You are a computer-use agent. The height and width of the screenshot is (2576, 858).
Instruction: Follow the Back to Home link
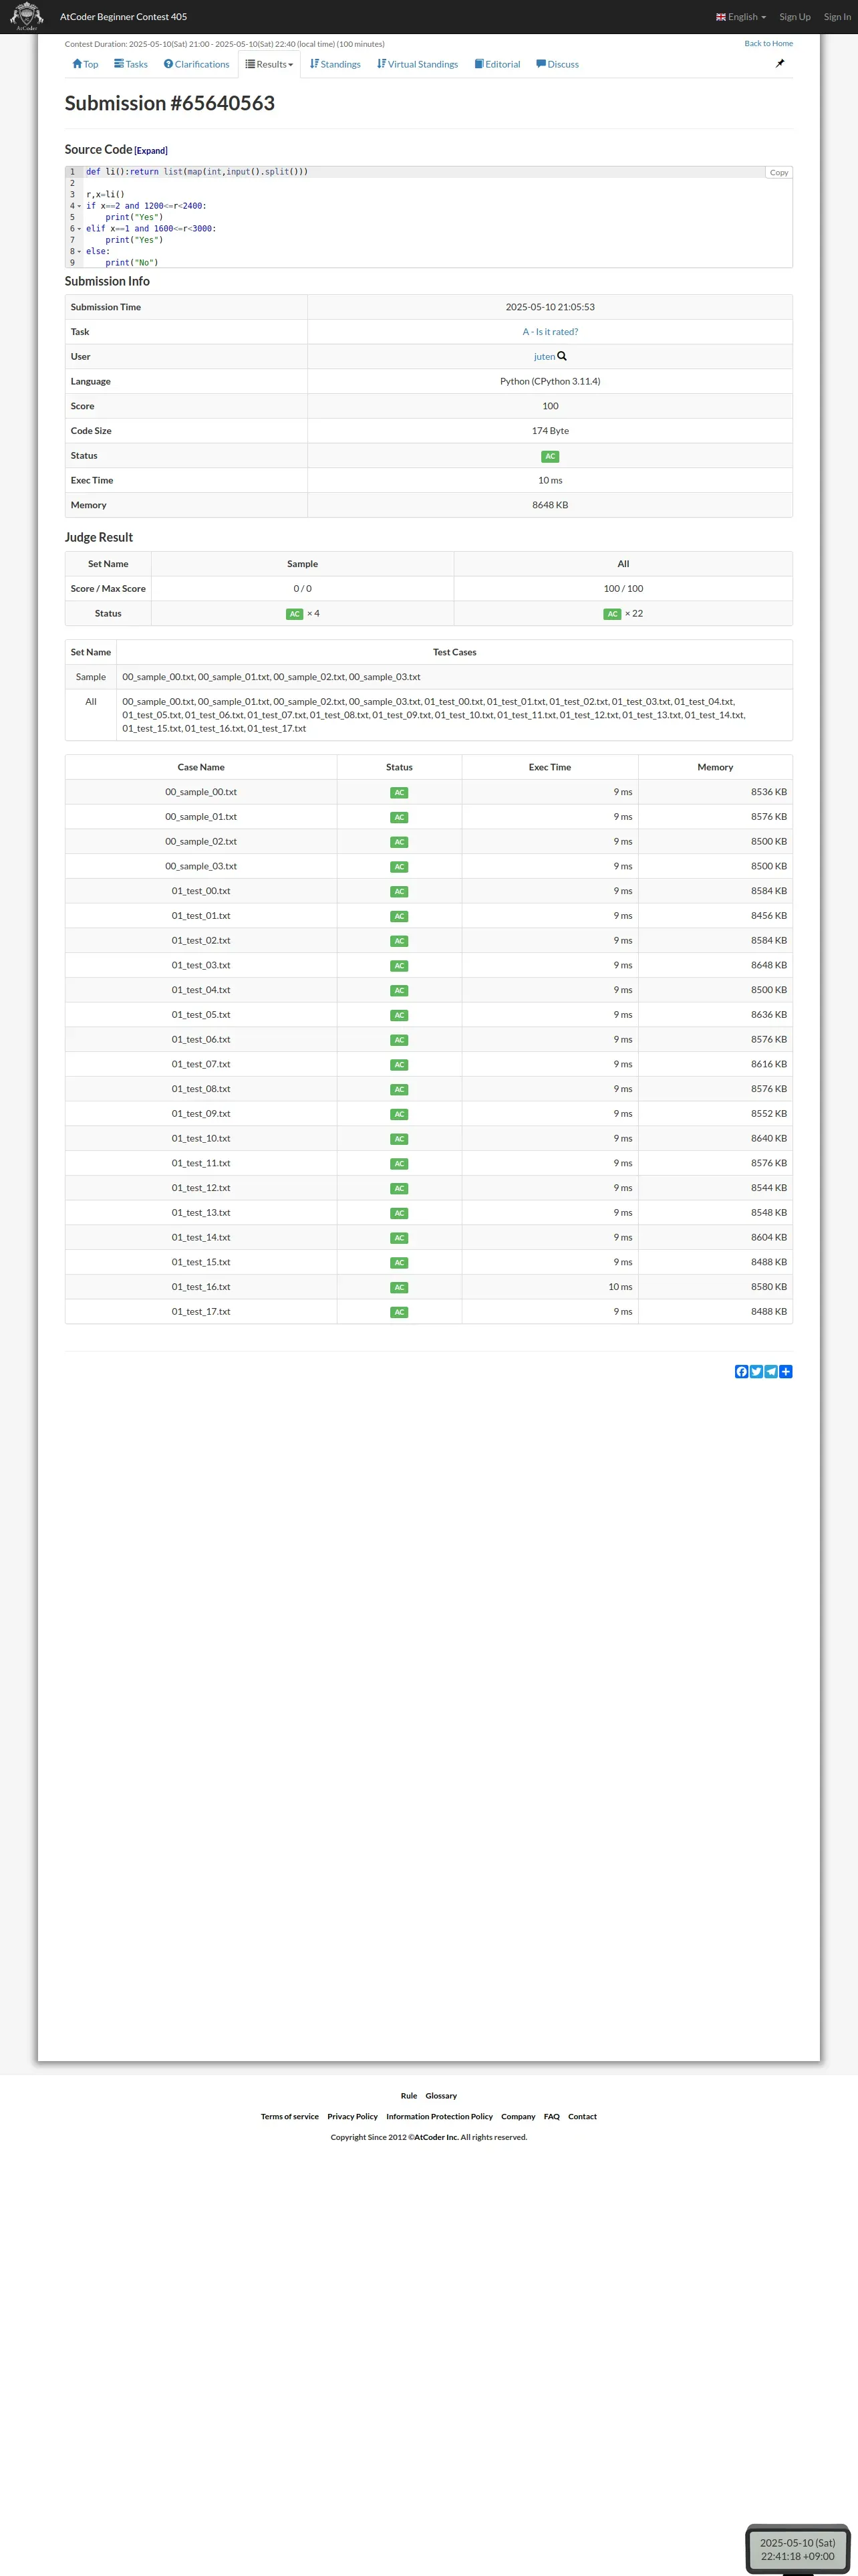coord(768,43)
